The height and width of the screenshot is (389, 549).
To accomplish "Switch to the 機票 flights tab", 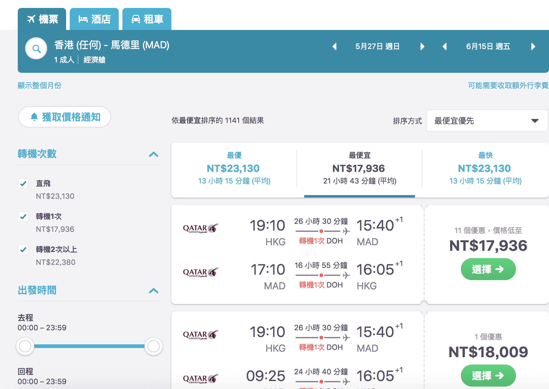I will tap(42, 19).
